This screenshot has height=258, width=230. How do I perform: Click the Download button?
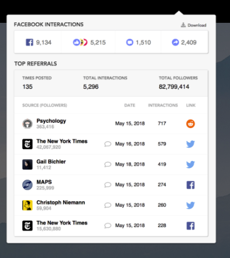(194, 25)
